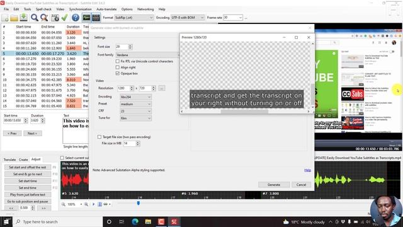Open Task View from the taskbar
Viewport: 403px width, 227px height.
[122, 221]
